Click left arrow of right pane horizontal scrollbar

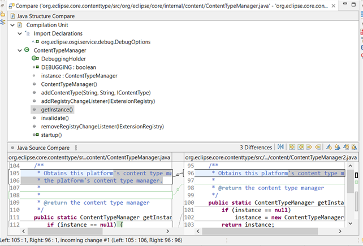(198, 231)
